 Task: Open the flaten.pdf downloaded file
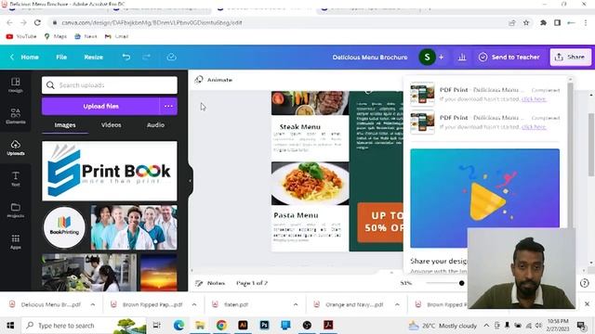point(235,304)
